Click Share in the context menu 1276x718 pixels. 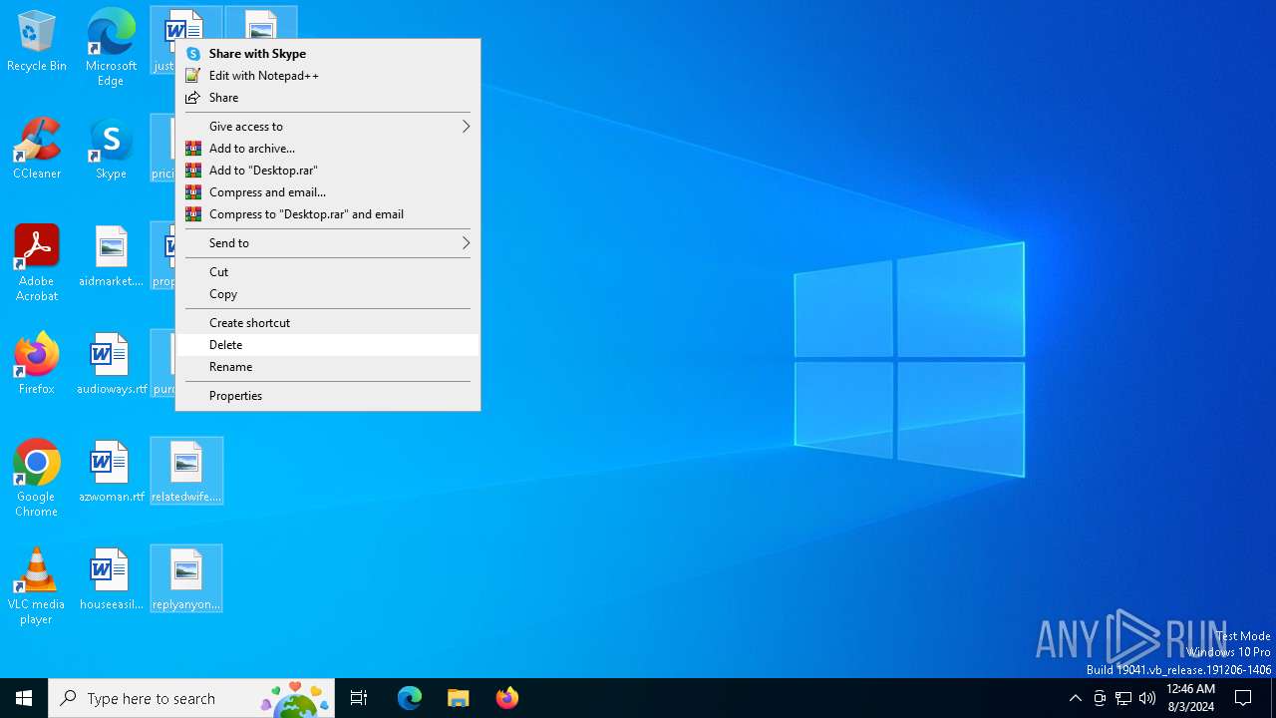[x=328, y=98]
